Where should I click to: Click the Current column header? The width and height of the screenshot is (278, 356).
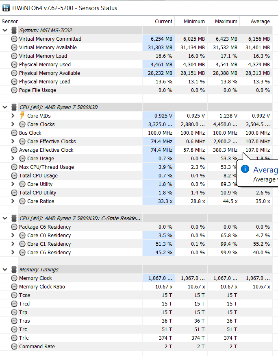point(159,21)
